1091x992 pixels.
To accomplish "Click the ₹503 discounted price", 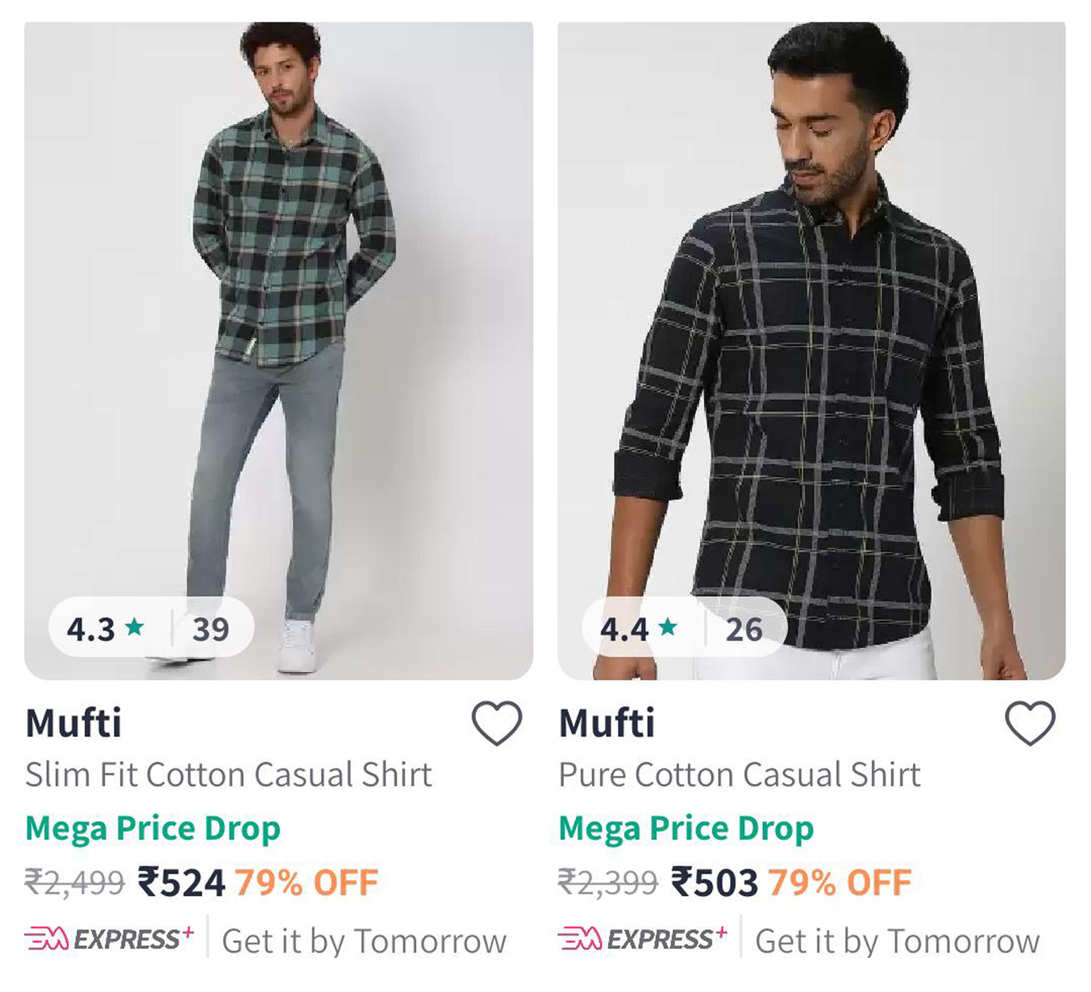I will tap(715, 883).
